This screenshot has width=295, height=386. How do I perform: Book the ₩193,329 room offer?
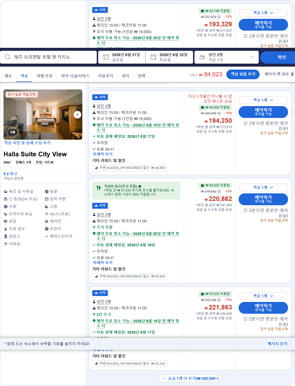pyautogui.click(x=263, y=25)
